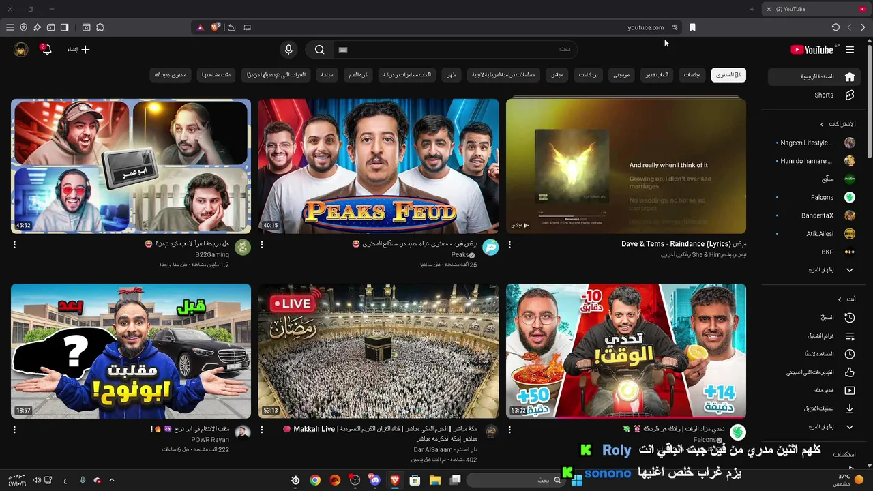Open the Dave & Tems Raindance mix thumbnail
The height and width of the screenshot is (491, 873).
(x=626, y=166)
